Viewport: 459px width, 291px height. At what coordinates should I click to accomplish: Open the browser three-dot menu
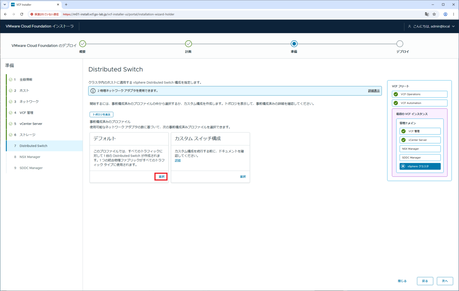click(x=454, y=14)
